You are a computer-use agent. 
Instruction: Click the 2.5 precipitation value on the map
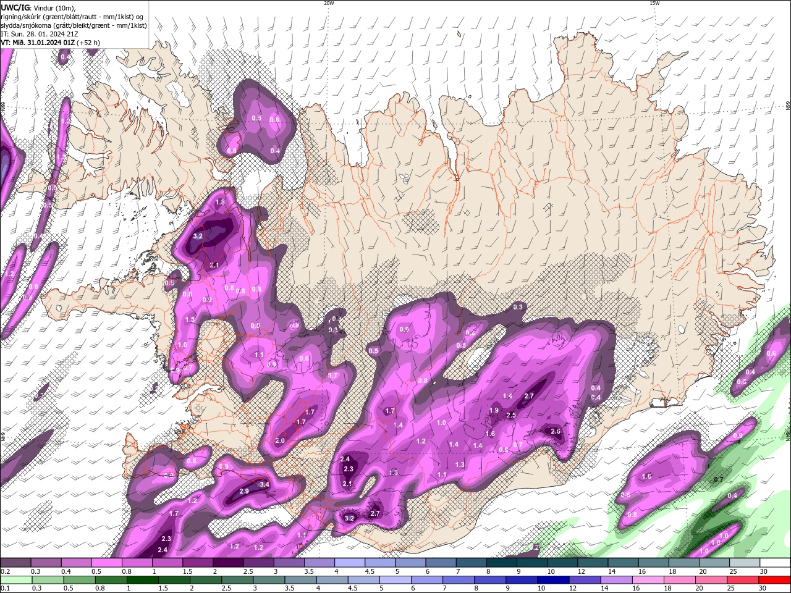pos(511,415)
